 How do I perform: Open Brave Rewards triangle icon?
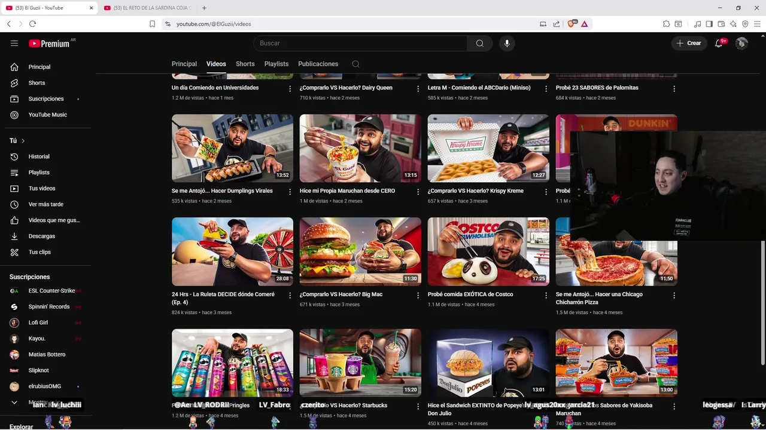click(x=584, y=24)
